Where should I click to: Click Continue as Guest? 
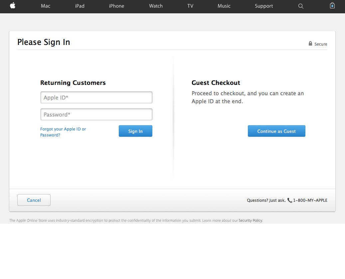[x=276, y=131]
